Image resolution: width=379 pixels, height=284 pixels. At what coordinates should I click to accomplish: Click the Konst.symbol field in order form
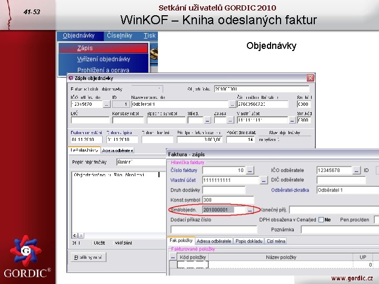click(128, 120)
